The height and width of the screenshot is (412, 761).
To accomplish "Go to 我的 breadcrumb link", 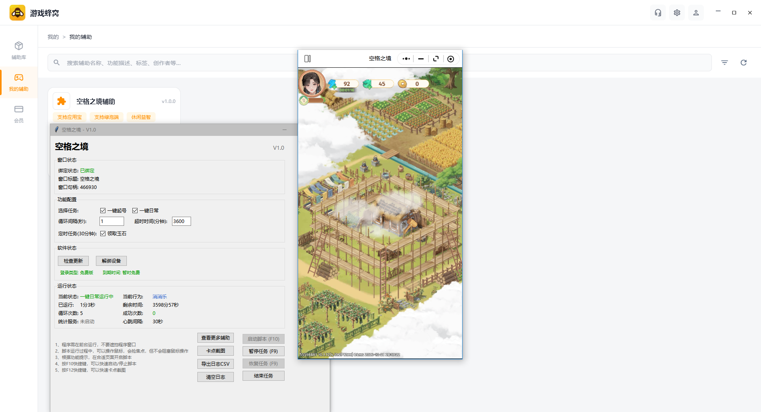I will [53, 37].
